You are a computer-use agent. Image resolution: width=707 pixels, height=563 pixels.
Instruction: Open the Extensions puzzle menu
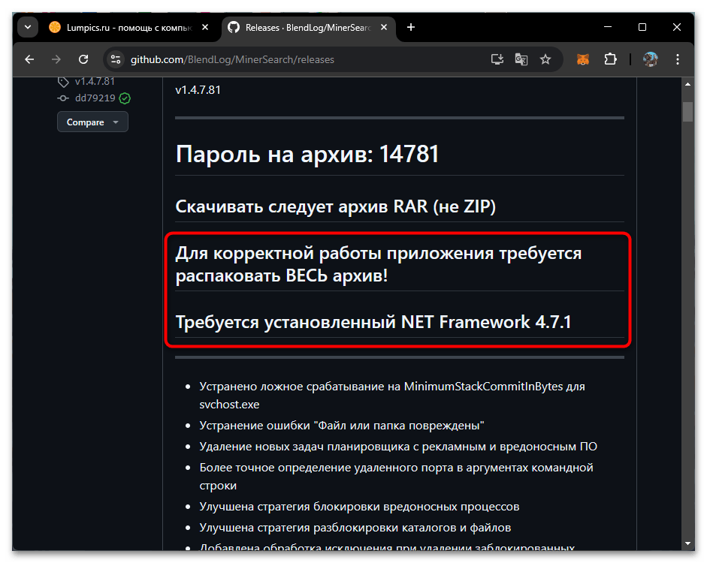pyautogui.click(x=611, y=59)
